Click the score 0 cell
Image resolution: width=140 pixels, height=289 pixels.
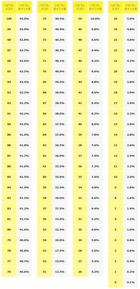pos(115,282)
